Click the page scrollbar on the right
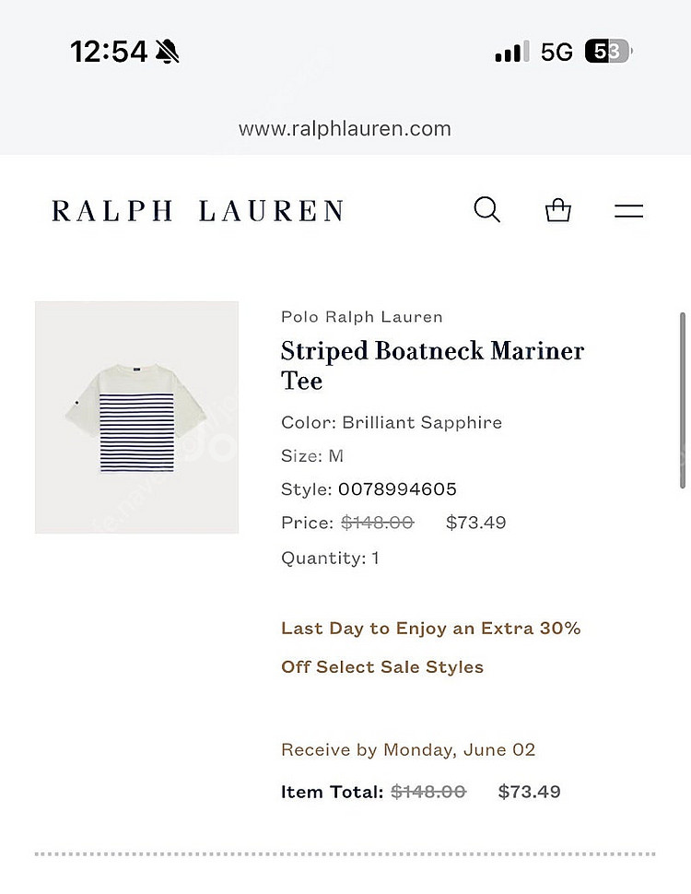The width and height of the screenshot is (691, 894). point(683,400)
